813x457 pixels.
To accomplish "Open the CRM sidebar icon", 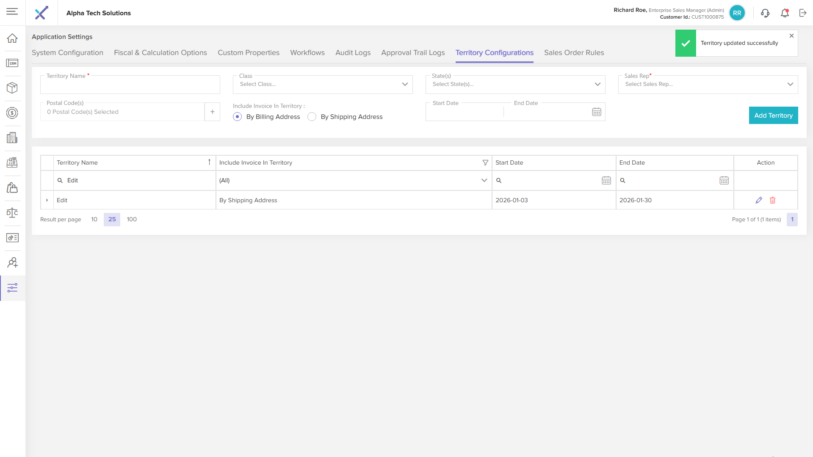I will tap(12, 63).
